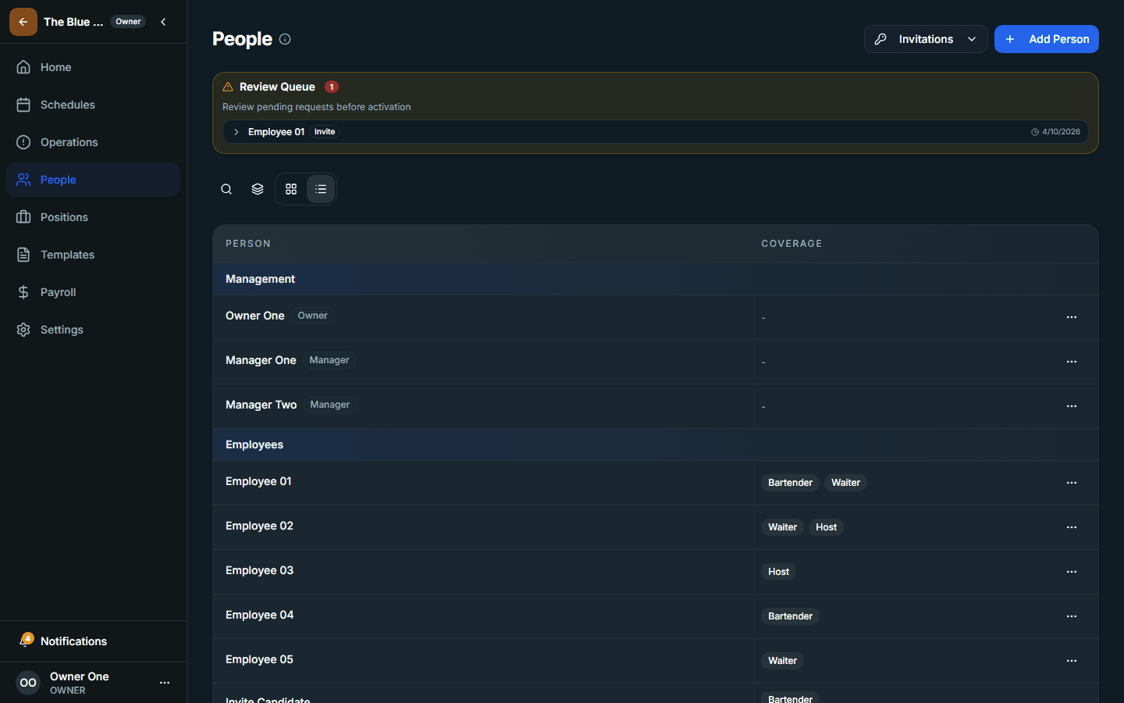
Task: Click the Employee 04 name
Action: coord(259,615)
